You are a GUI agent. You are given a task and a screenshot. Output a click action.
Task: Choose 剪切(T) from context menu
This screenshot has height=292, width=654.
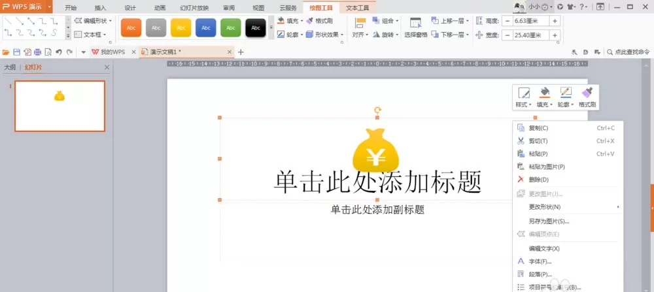click(x=567, y=141)
